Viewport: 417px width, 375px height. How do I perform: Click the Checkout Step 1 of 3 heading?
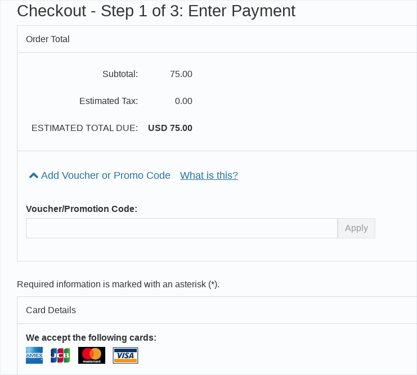(x=156, y=11)
